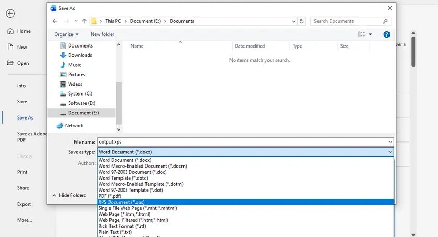The image size is (438, 237).
Task: Close the Save As dialog
Action: (x=390, y=8)
